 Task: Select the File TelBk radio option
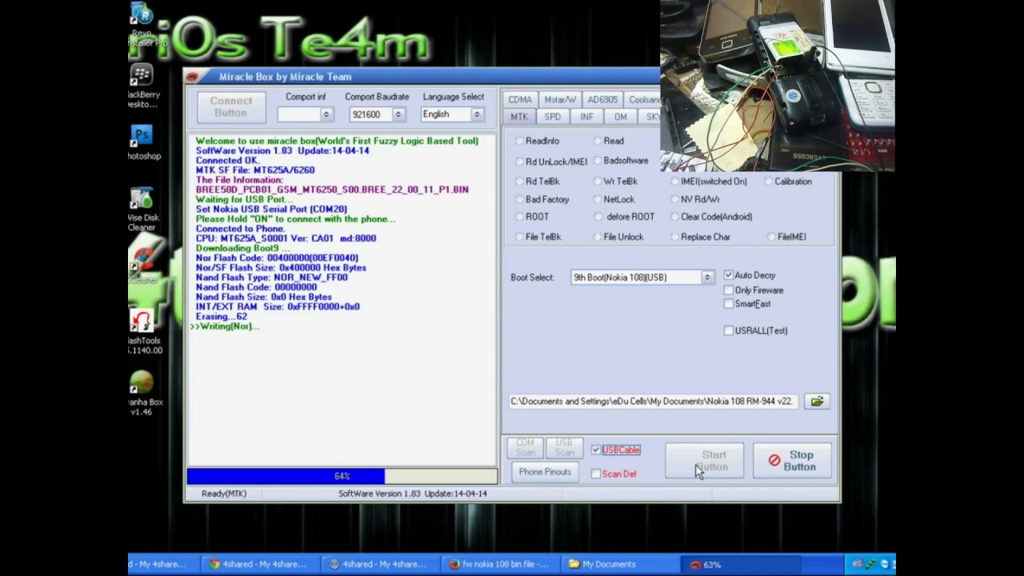pyautogui.click(x=538, y=237)
